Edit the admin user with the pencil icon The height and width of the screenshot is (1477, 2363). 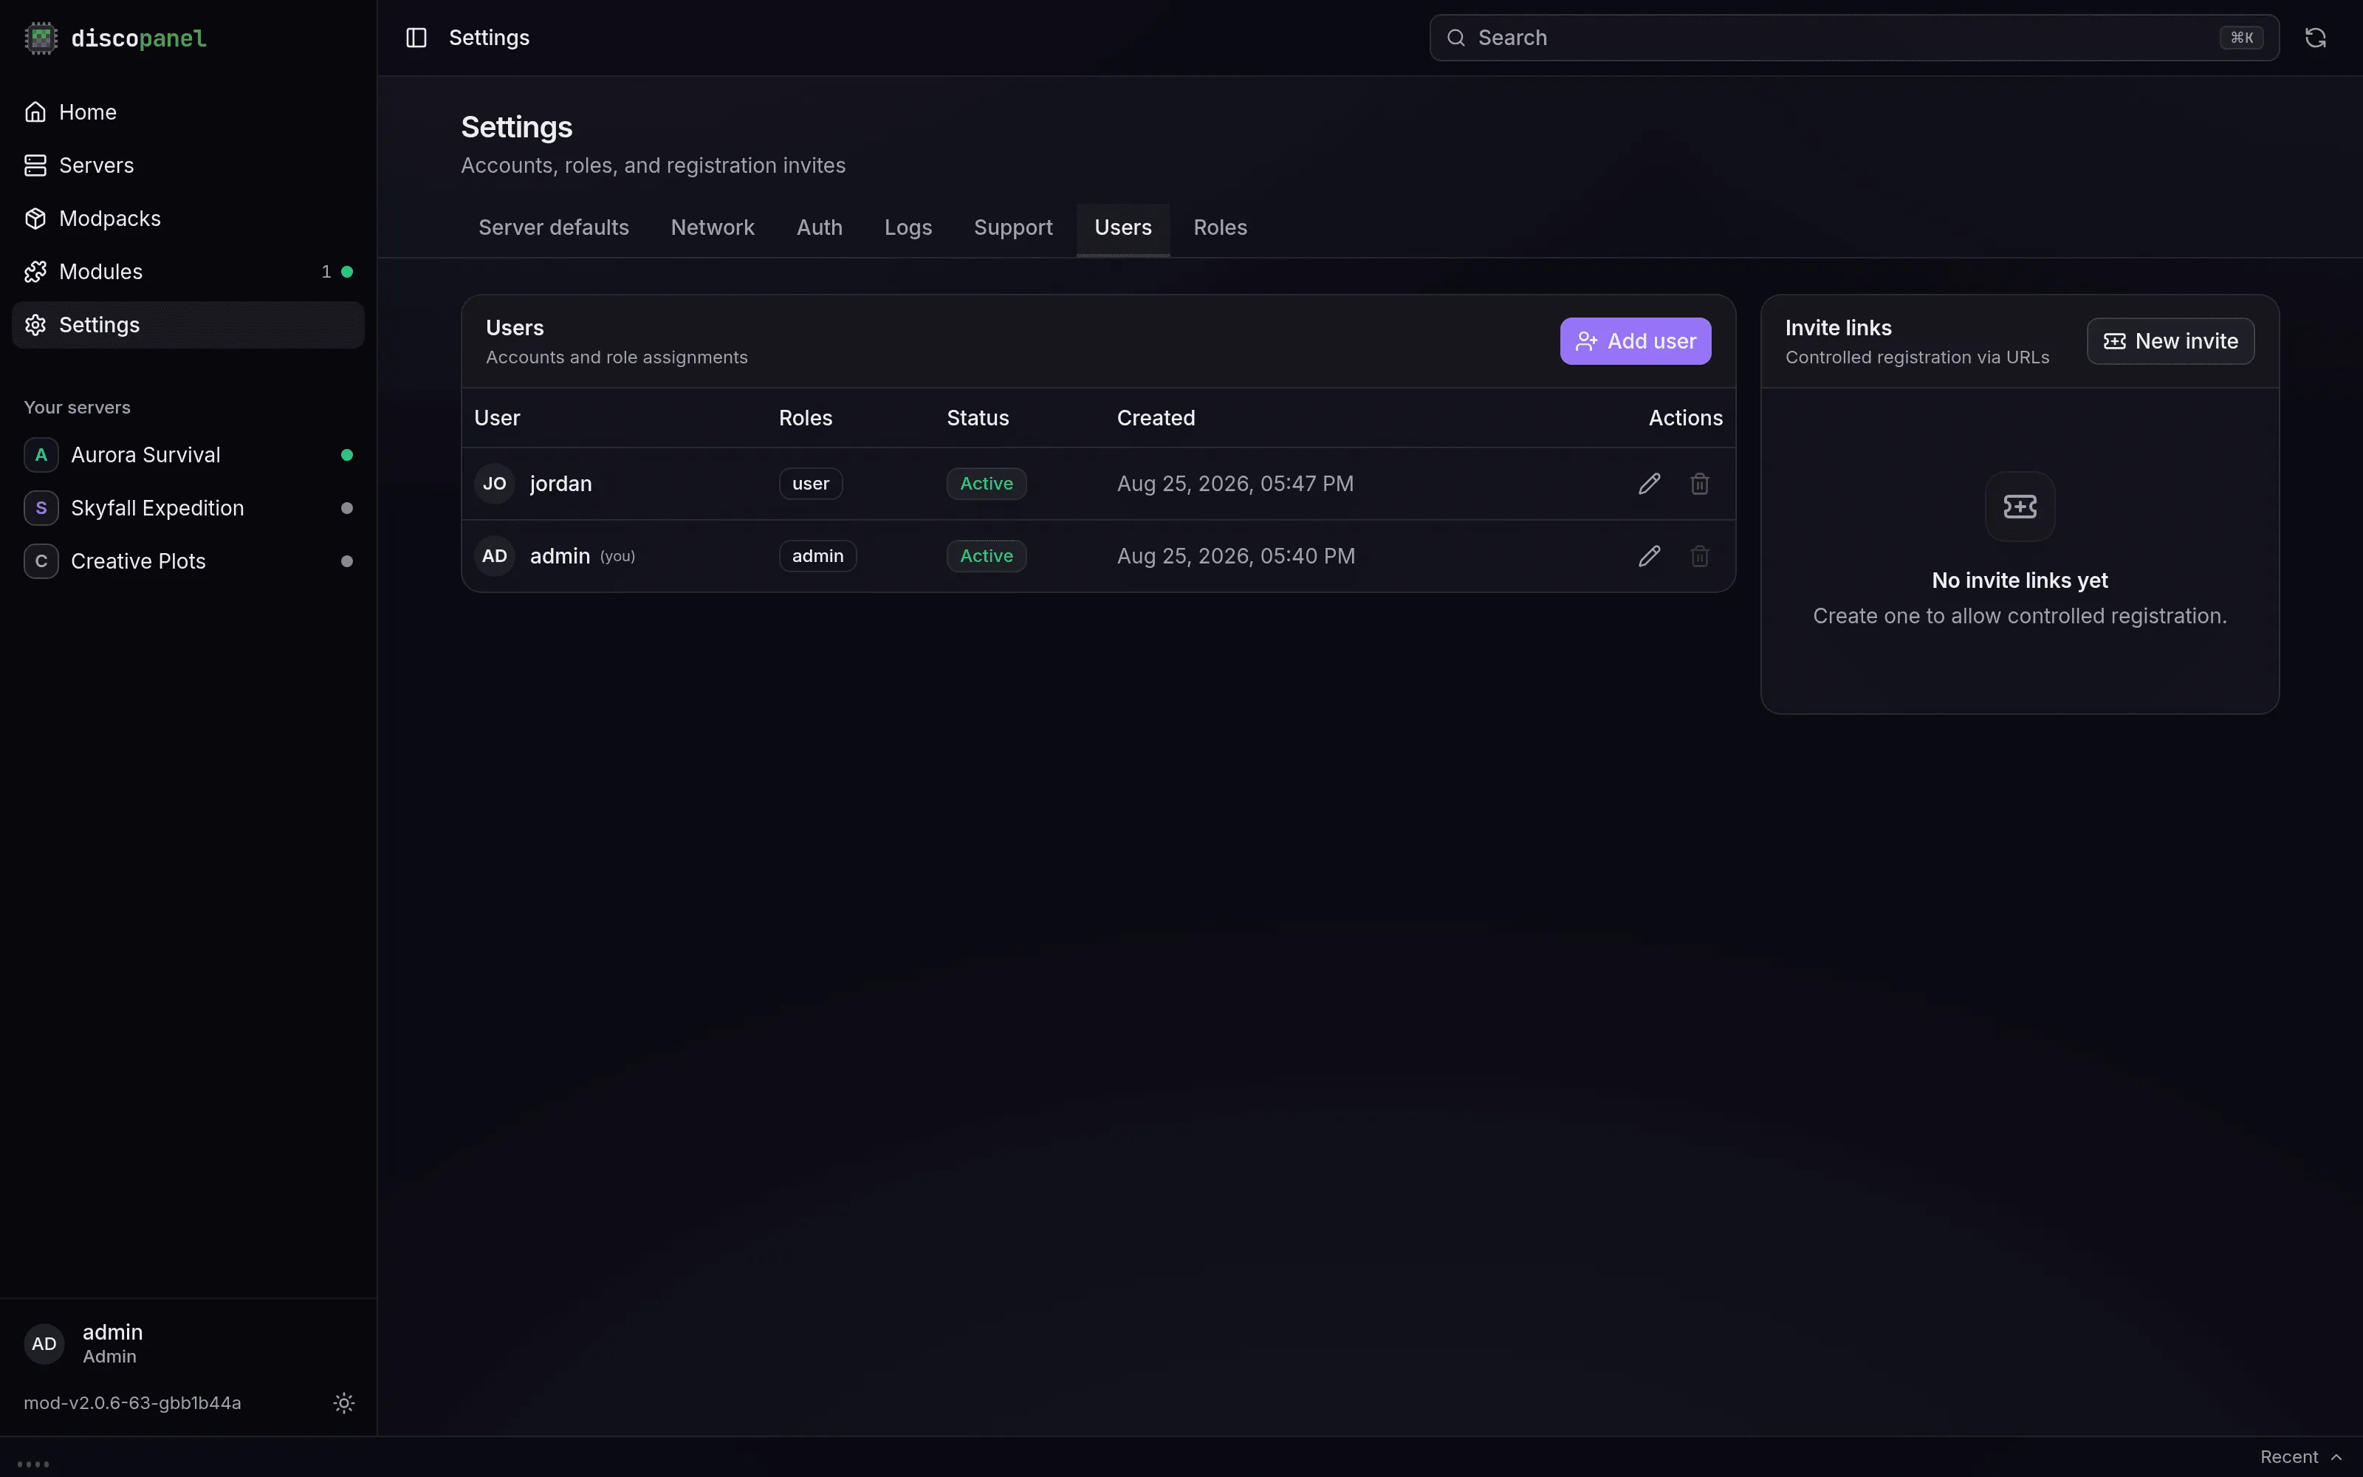[x=1649, y=556]
